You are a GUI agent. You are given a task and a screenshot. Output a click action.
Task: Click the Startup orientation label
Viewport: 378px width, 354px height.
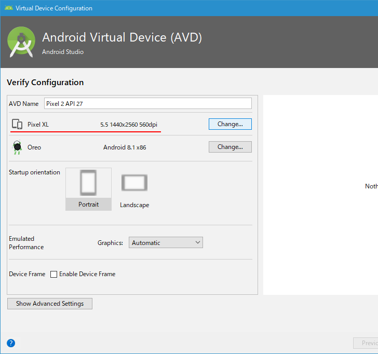point(34,172)
